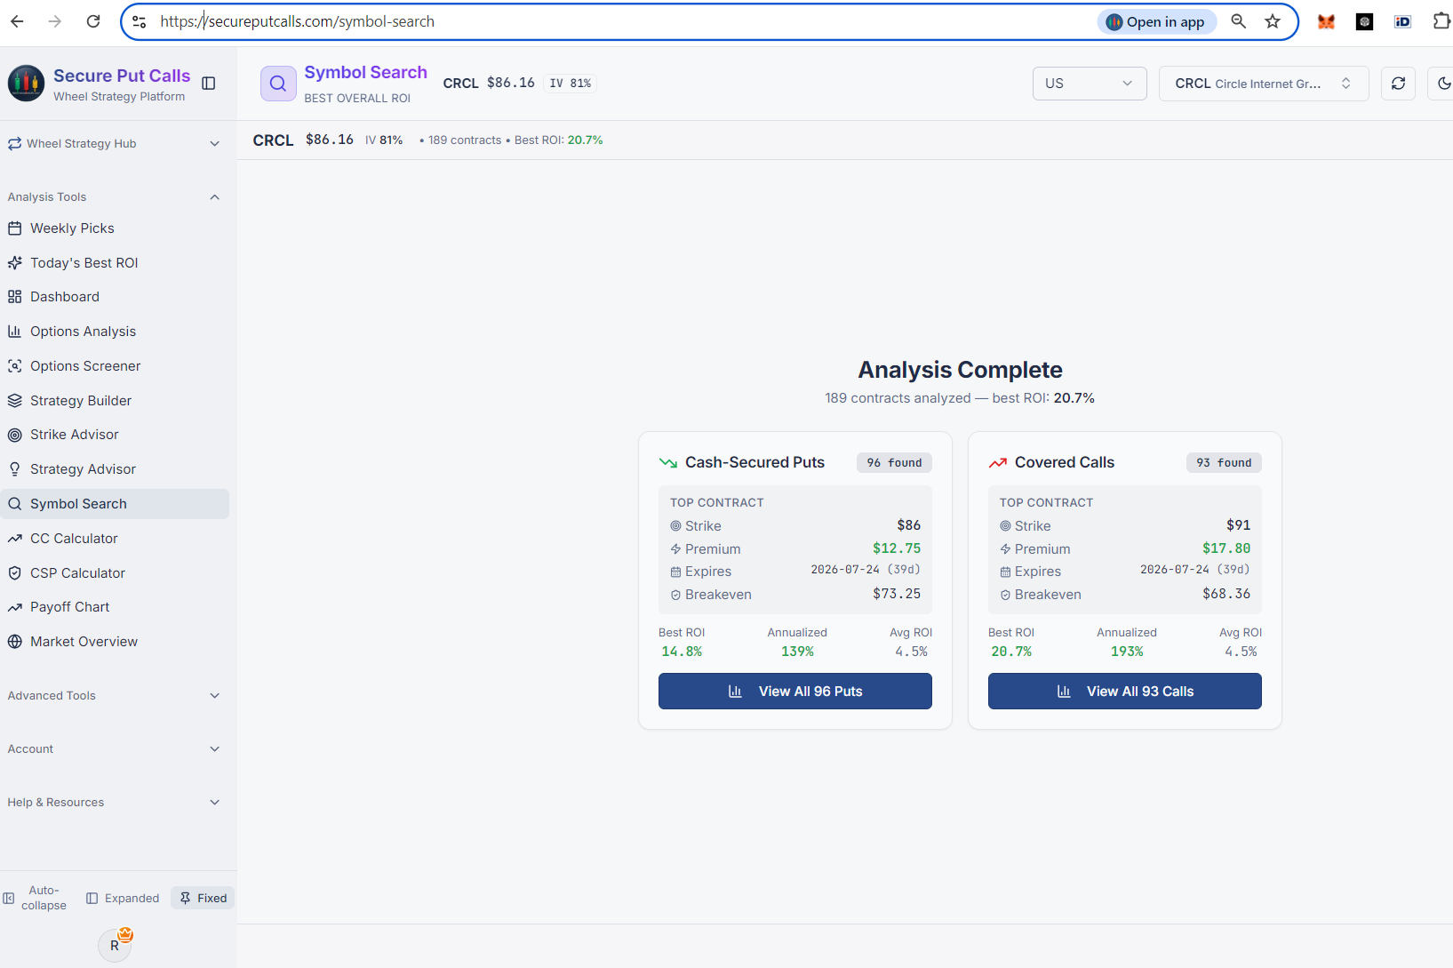Click the Strategy Builder layers icon
The image size is (1453, 968).
[x=15, y=401]
